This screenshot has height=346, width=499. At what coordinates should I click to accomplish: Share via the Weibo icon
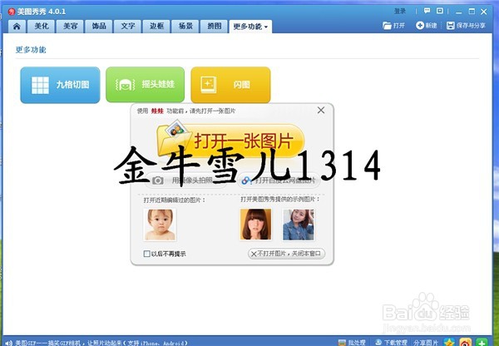(466, 342)
